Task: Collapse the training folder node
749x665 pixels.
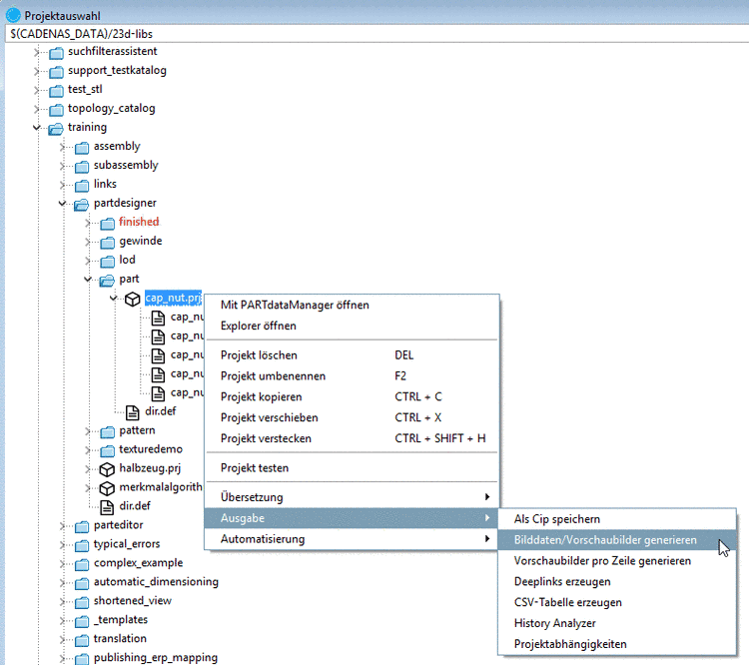Action: tap(37, 128)
